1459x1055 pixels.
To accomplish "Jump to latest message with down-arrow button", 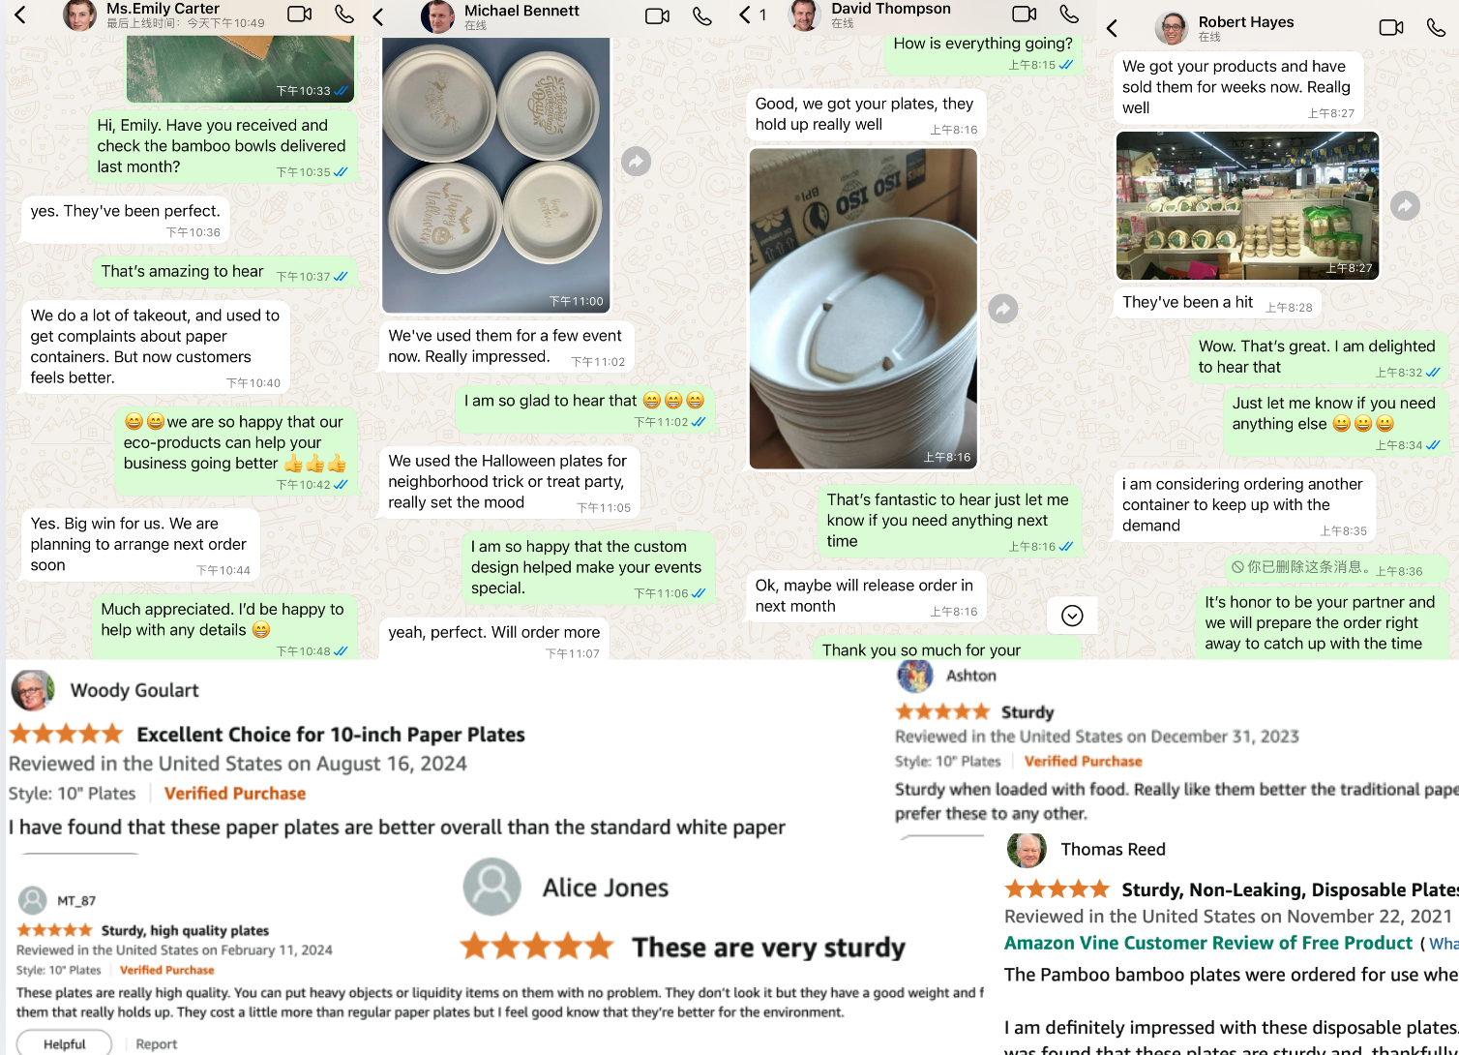I will coord(1072,616).
